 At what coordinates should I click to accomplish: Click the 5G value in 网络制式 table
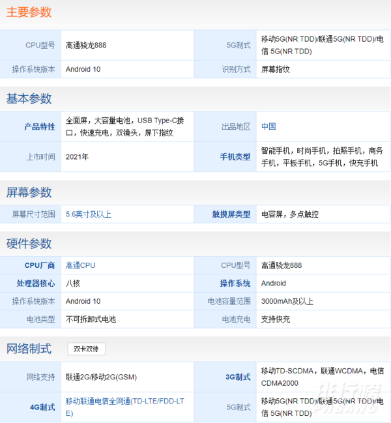[x=323, y=407]
